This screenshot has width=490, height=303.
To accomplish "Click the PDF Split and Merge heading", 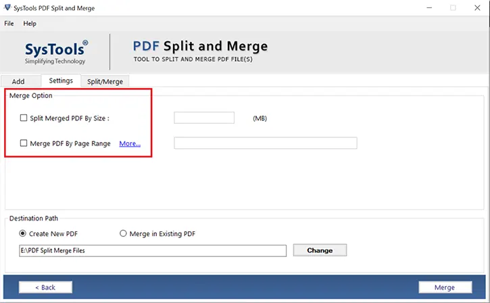I will click(200, 46).
